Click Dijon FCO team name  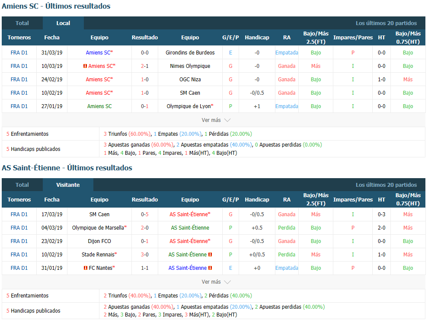pyautogui.click(x=99, y=241)
